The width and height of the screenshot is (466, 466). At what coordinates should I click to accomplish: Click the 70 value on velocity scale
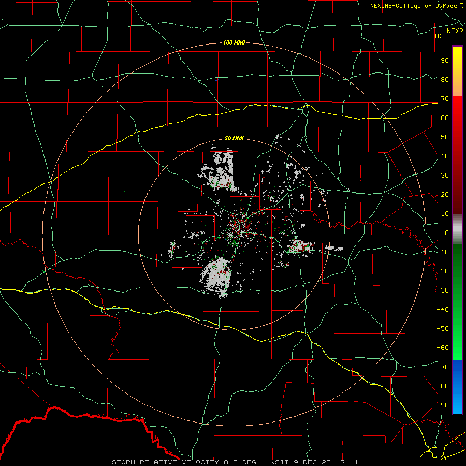click(x=445, y=99)
